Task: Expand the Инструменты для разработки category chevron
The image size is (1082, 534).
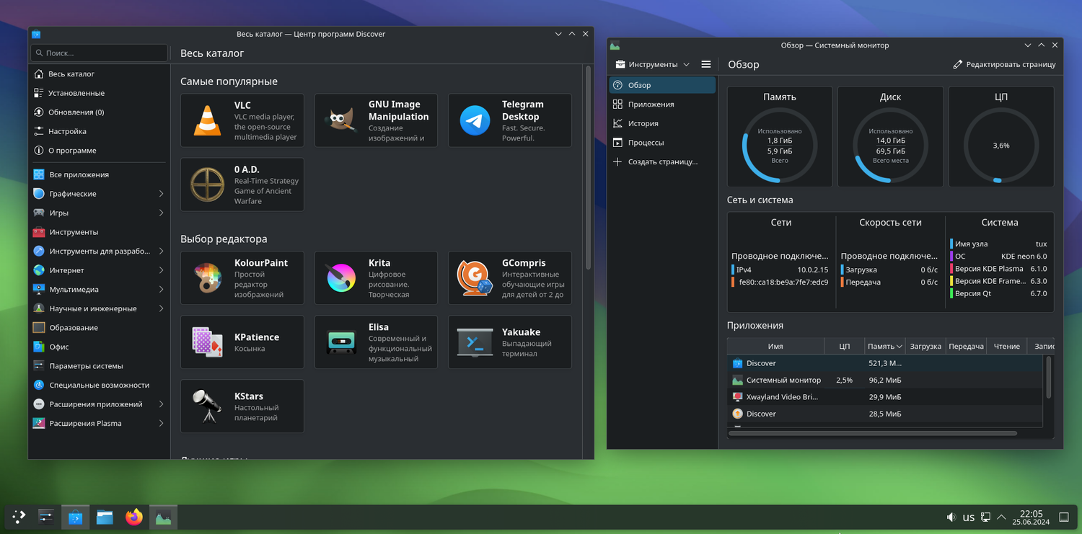Action: click(x=161, y=251)
